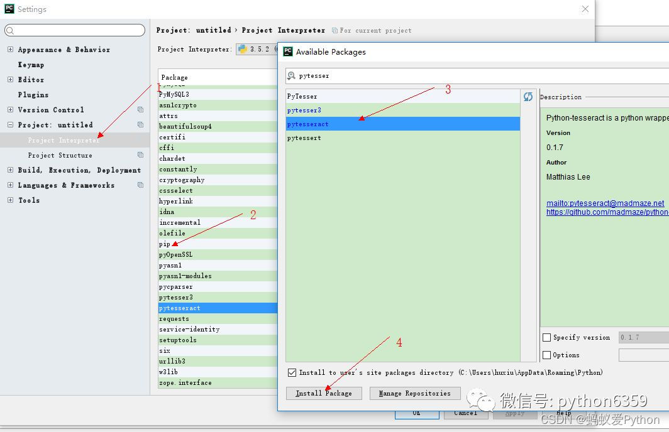Close the Settings window
This screenshot has height=432, width=669.
[x=585, y=9]
